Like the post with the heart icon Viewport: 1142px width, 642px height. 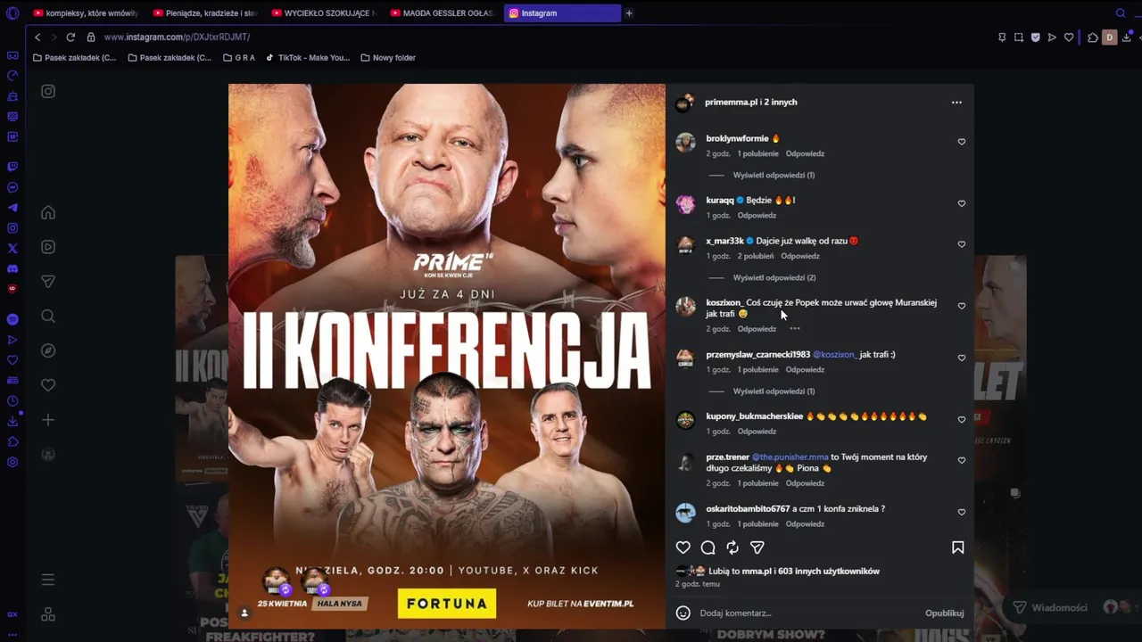coord(683,547)
